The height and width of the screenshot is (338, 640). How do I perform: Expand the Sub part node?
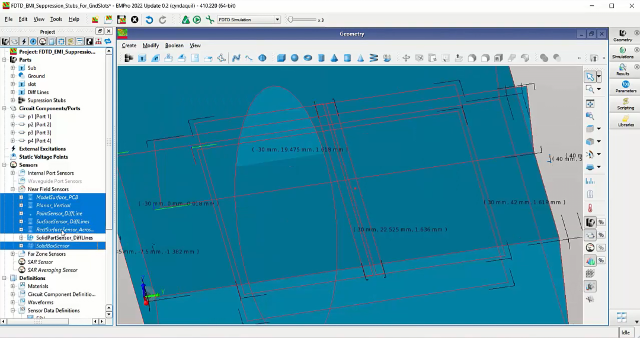click(x=12, y=67)
